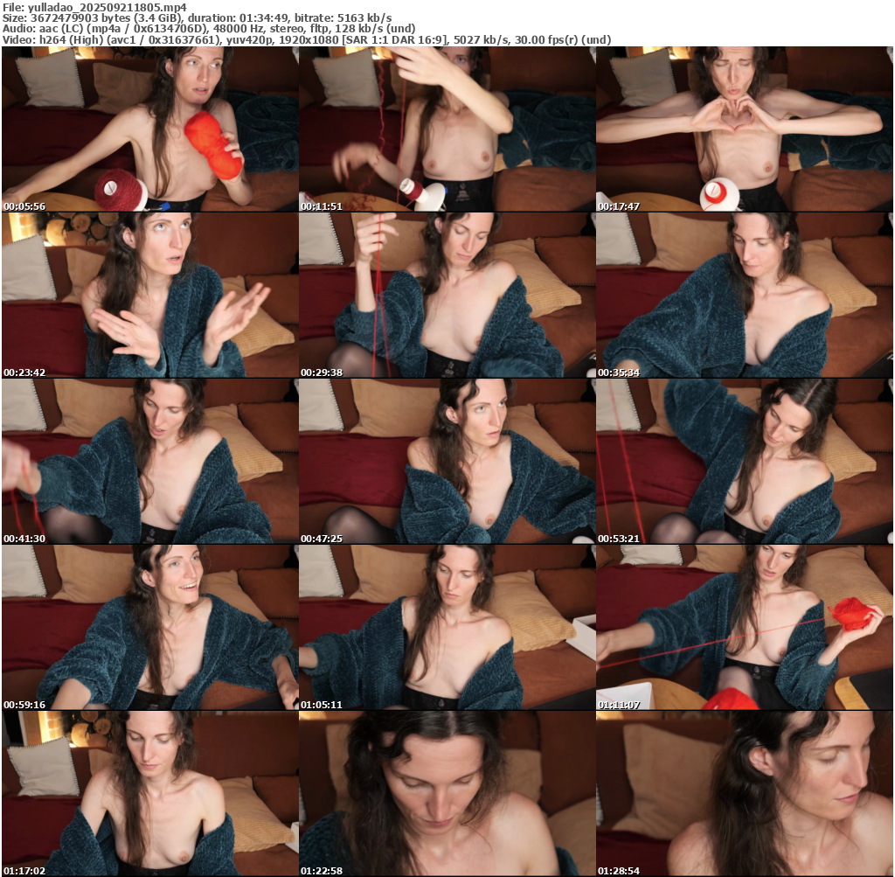Open the 01:17:02 preview thumbnail
895x877 pixels.
(149, 794)
